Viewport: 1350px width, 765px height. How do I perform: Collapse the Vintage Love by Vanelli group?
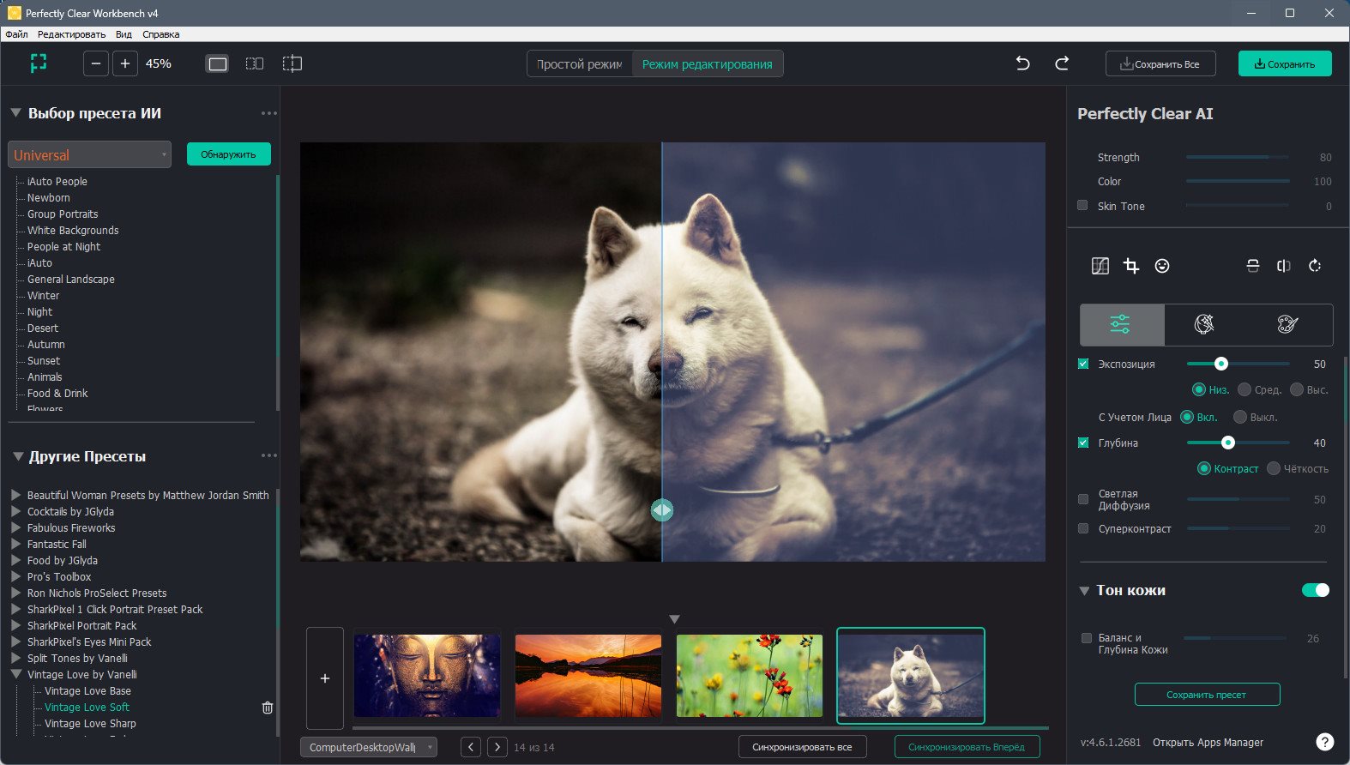click(15, 674)
